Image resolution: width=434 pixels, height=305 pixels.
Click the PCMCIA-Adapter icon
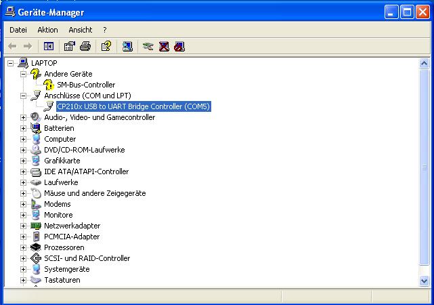36,237
